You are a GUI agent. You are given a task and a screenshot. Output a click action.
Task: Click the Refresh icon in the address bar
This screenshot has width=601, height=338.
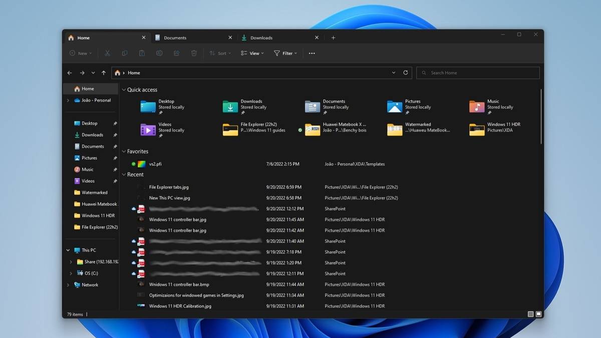(x=405, y=72)
